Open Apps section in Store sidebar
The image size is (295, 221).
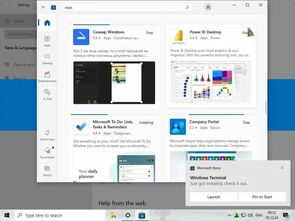(x=47, y=41)
